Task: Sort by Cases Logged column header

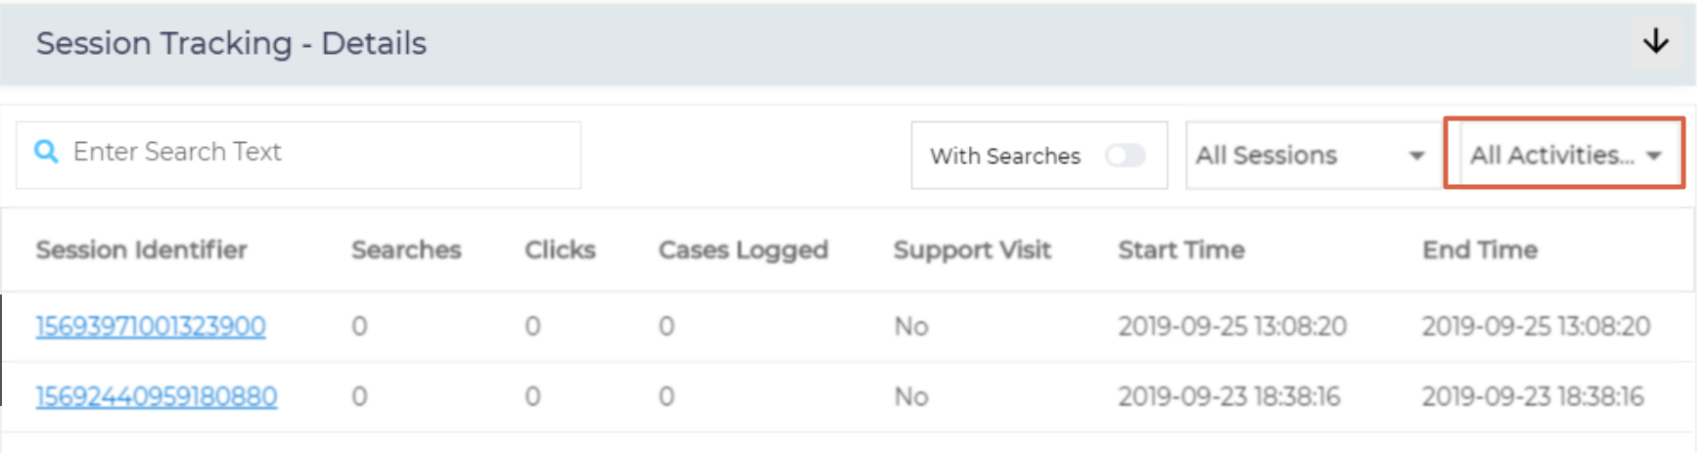Action: point(743,249)
